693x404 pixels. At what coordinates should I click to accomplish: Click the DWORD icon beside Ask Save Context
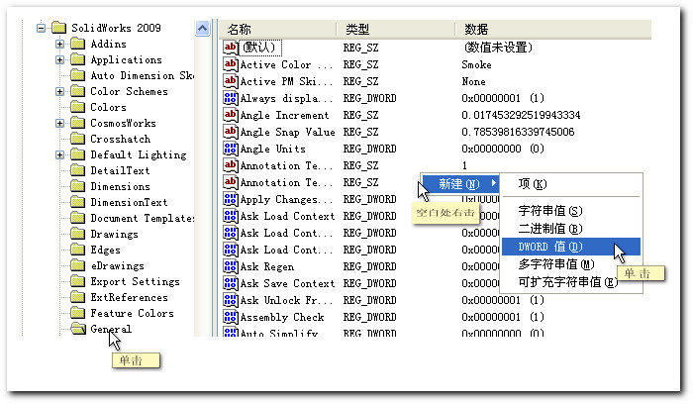coord(231,283)
